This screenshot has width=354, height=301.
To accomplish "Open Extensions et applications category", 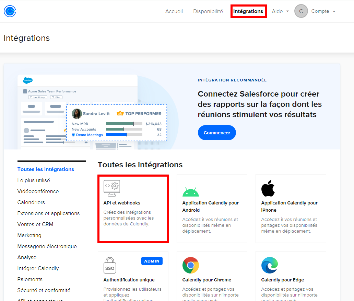I will click(49, 213).
